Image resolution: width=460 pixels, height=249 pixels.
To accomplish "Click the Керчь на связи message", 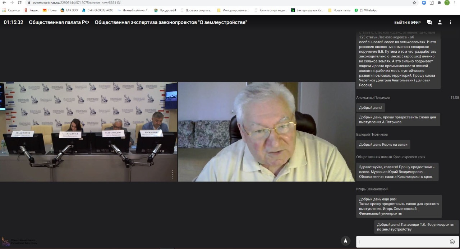I will tap(383, 145).
